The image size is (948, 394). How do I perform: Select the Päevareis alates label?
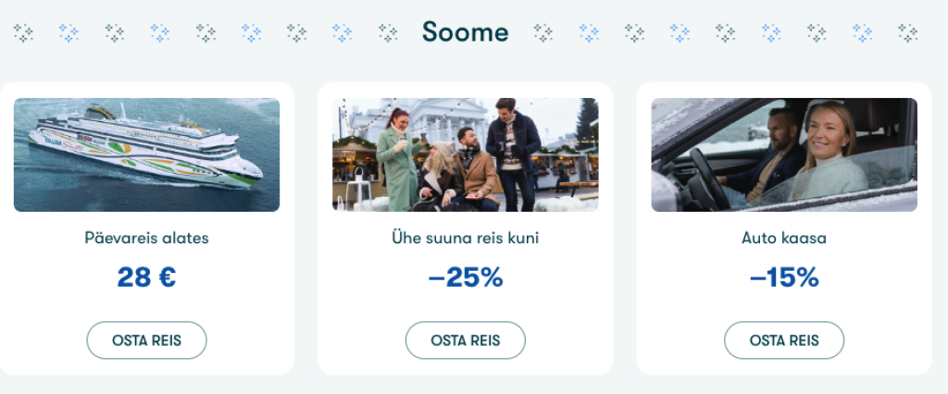[146, 238]
